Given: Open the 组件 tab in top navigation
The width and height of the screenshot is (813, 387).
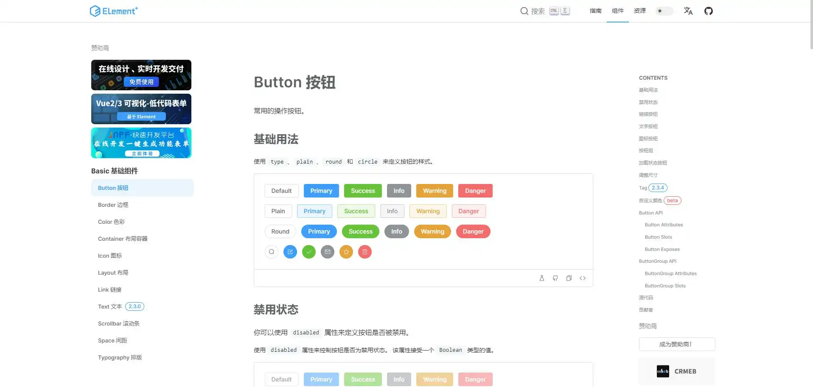Looking at the screenshot, I should point(617,11).
